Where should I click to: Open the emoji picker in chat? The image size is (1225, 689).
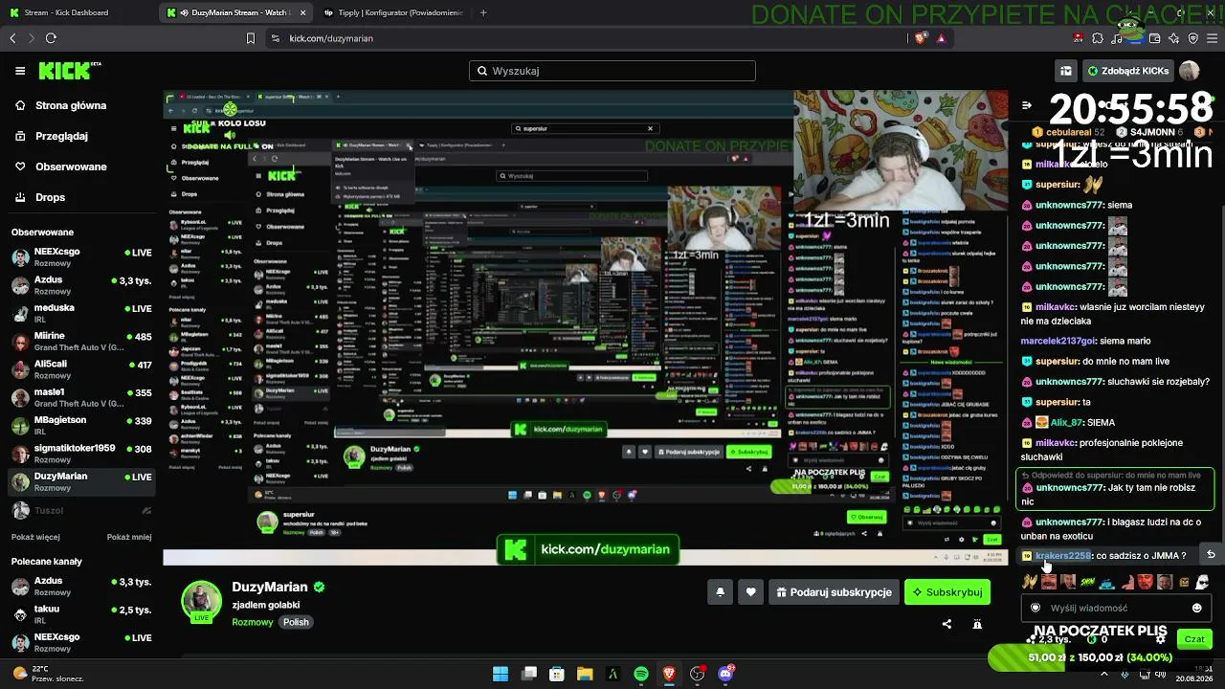(1196, 608)
